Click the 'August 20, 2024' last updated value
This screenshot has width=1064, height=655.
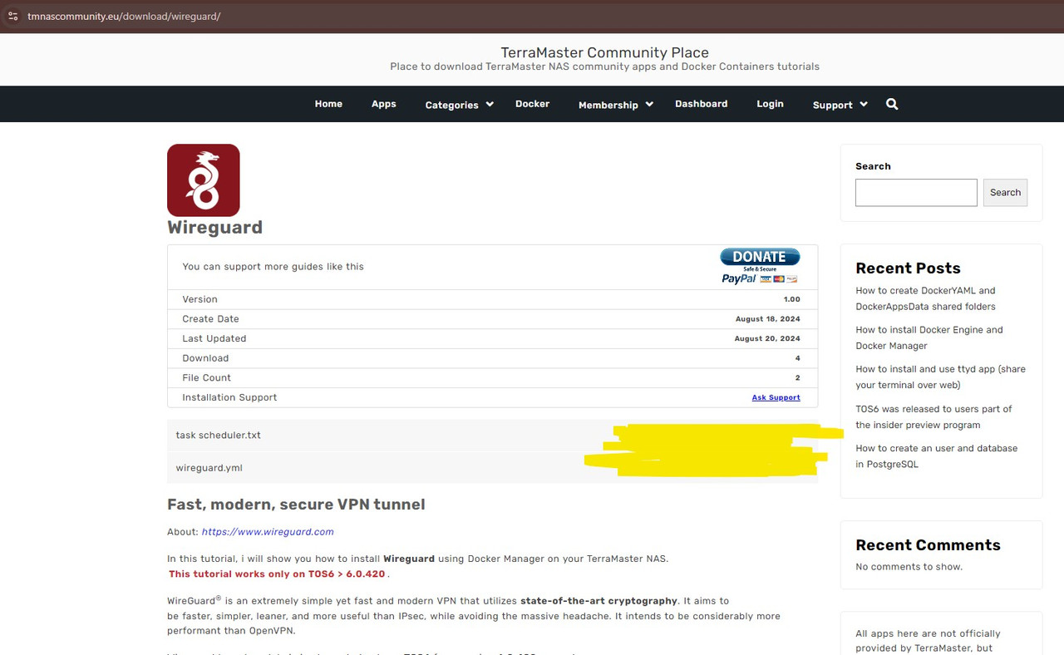(767, 338)
